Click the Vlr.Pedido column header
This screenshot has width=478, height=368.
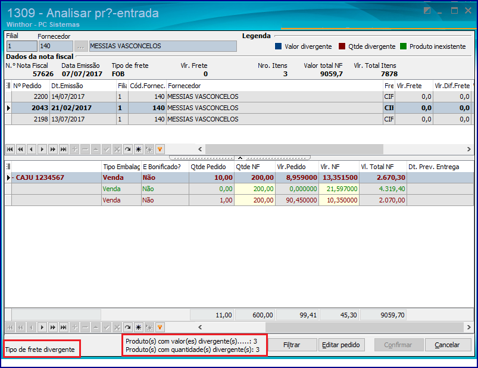[297, 167]
